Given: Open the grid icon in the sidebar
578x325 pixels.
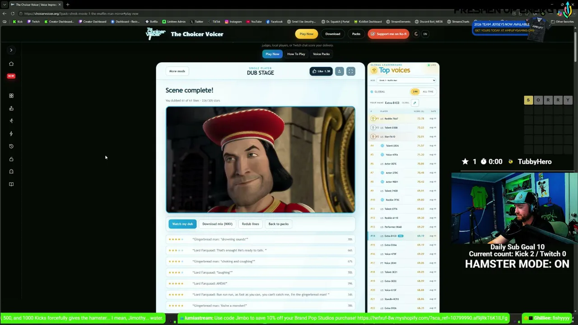Looking at the screenshot, I should click(11, 96).
